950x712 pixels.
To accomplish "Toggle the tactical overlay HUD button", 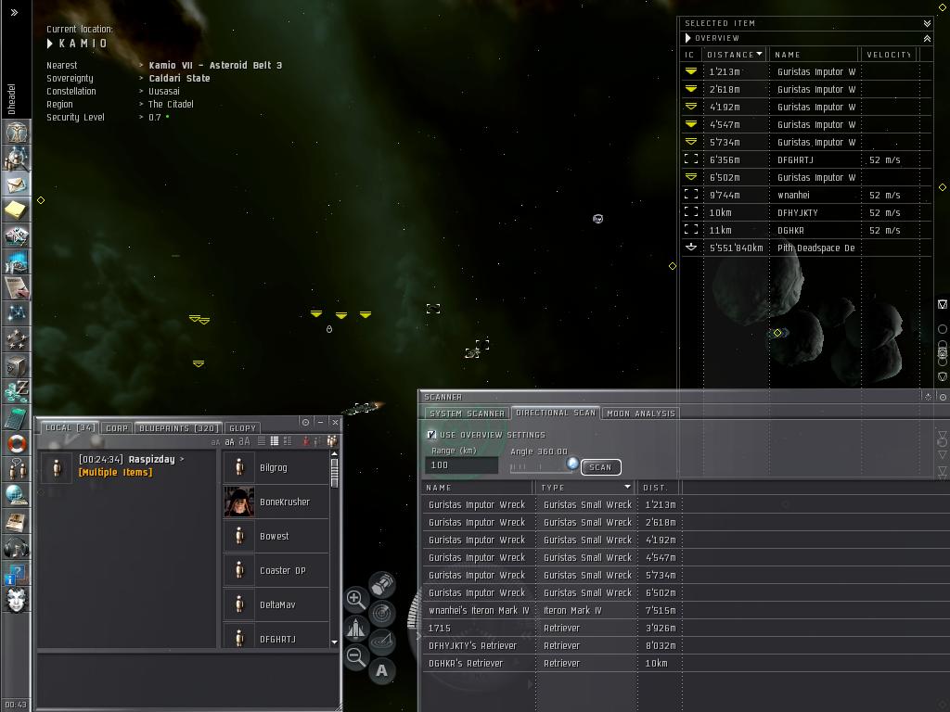I will 382,642.
